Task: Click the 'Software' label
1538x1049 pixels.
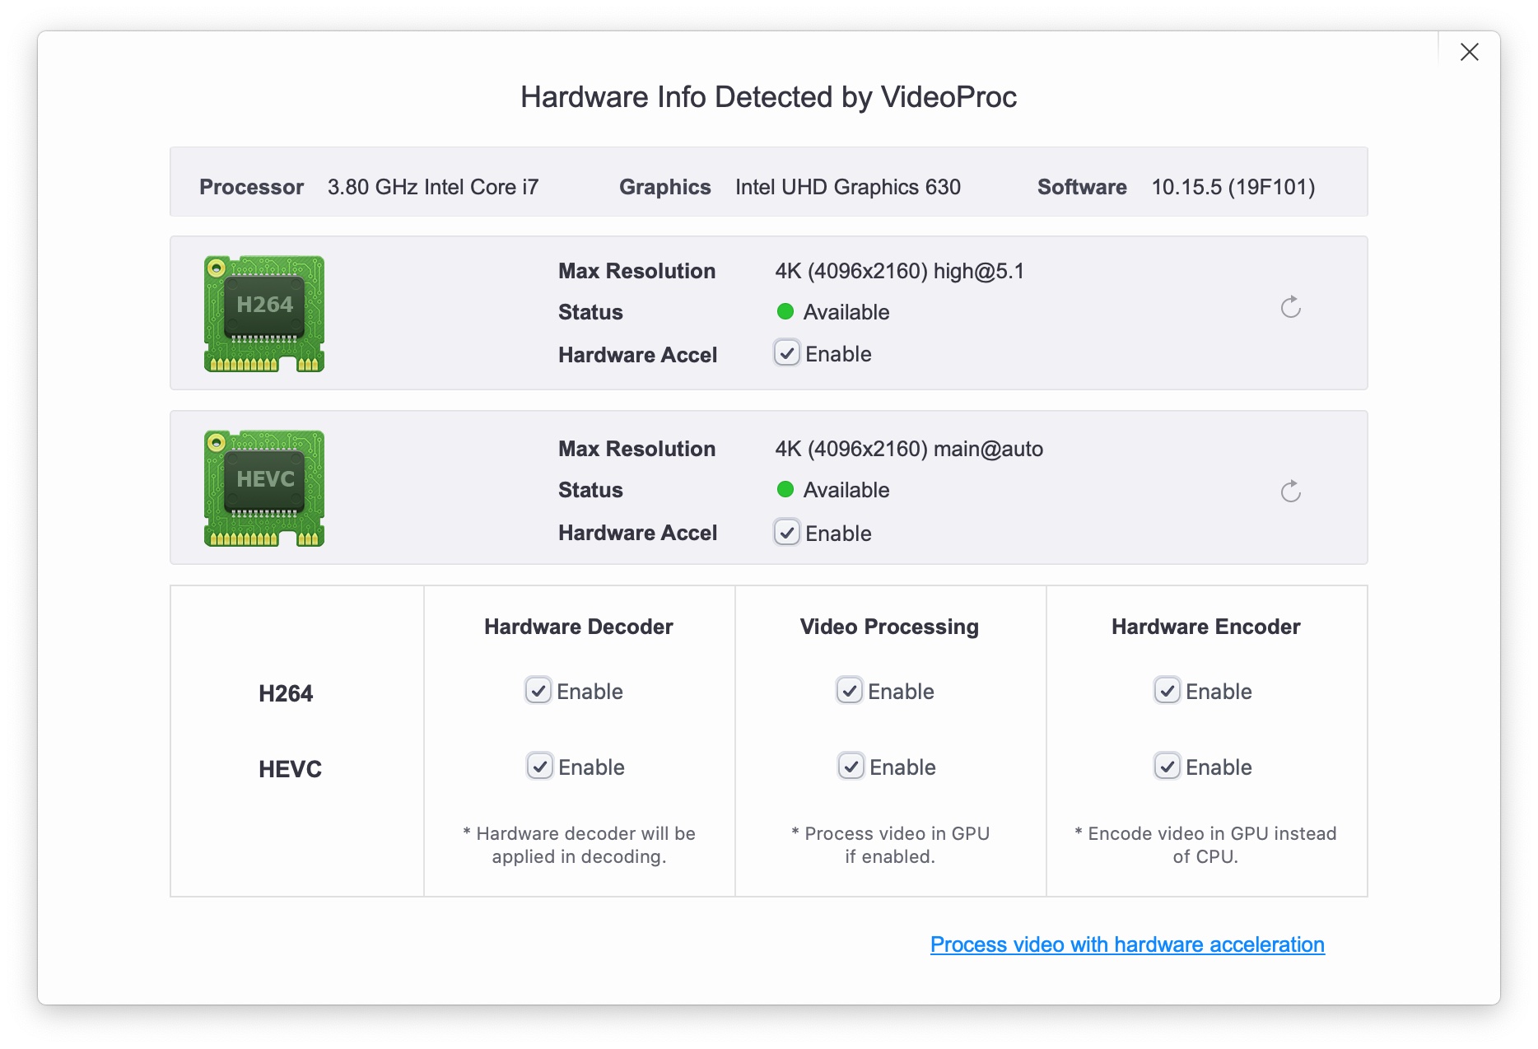Action: (x=1082, y=187)
